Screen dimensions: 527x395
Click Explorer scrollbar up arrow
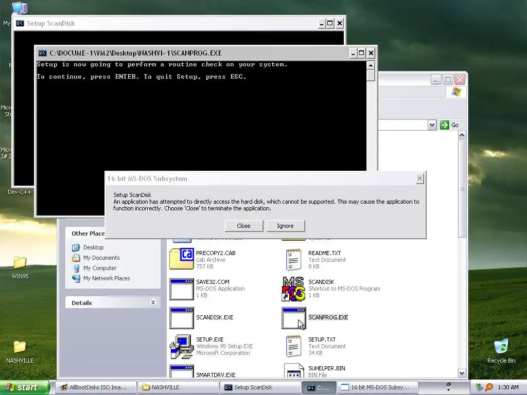click(462, 135)
